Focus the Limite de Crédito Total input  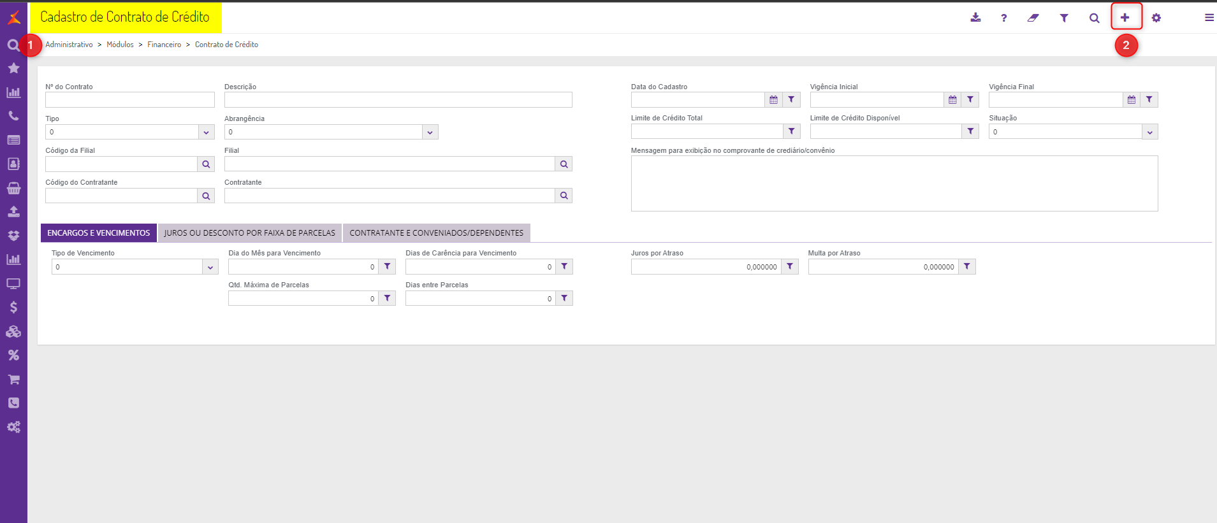click(707, 131)
